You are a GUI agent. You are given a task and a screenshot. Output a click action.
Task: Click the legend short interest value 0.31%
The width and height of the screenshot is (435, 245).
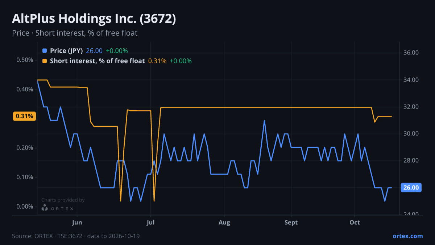coord(157,61)
